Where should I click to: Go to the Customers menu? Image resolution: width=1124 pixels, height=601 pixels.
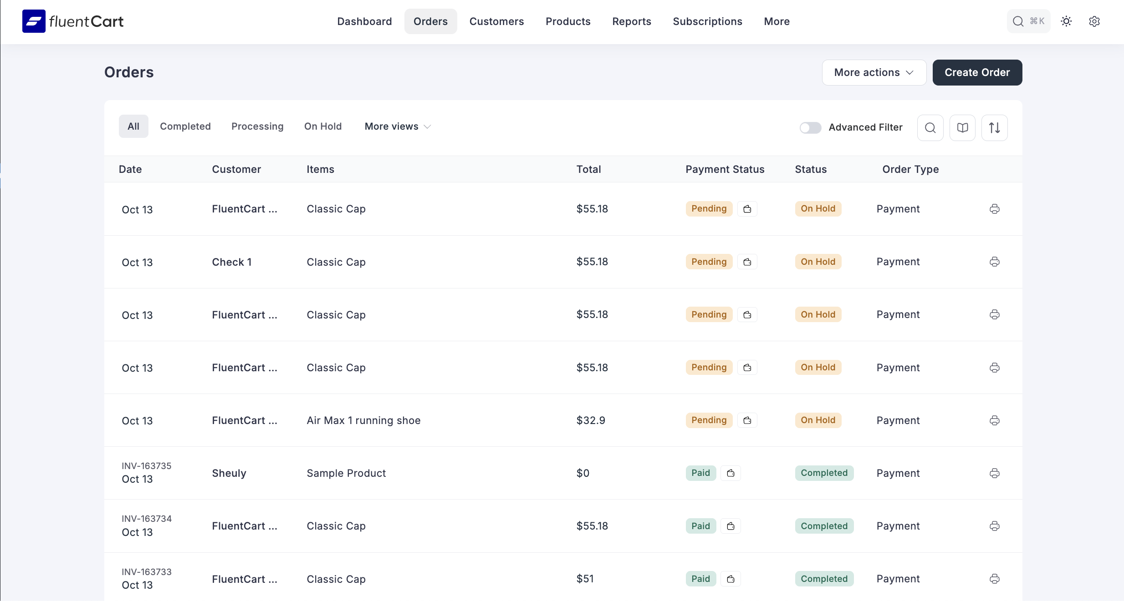coord(496,21)
